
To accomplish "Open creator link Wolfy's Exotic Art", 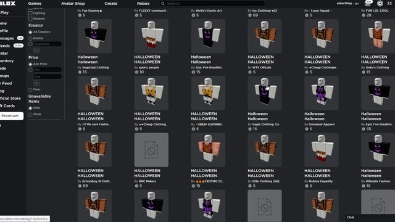I will pyautogui.click(x=209, y=11).
